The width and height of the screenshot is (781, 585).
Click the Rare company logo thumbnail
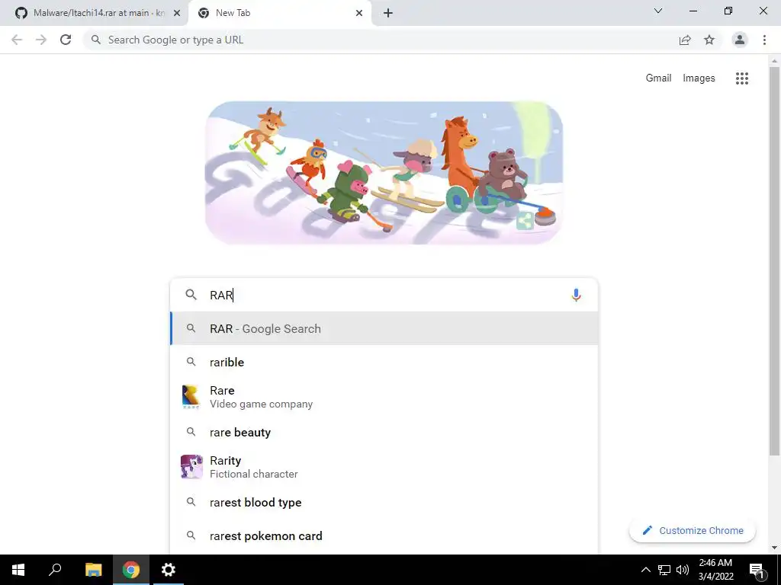pyautogui.click(x=191, y=397)
